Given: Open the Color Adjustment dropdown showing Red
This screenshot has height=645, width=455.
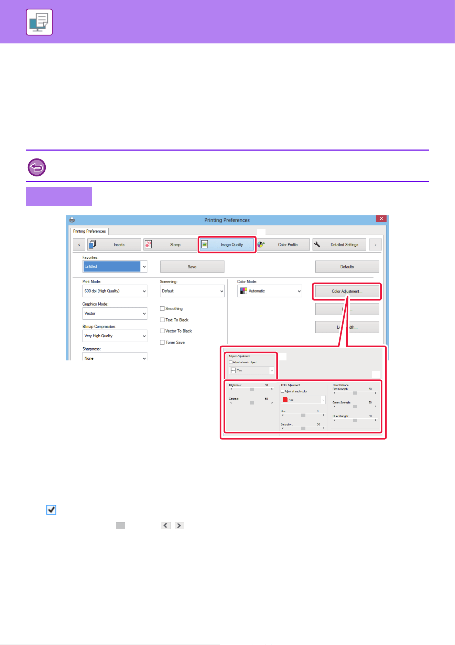Looking at the screenshot, I should 303,400.
